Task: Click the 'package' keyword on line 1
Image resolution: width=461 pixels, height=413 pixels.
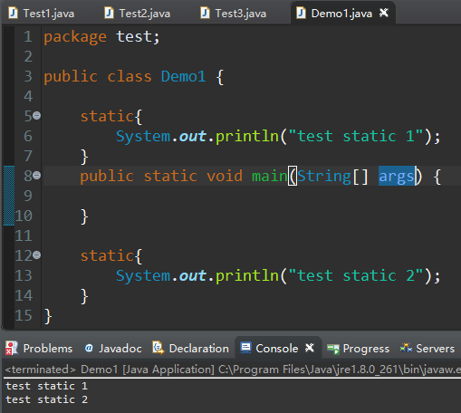Action: [75, 38]
